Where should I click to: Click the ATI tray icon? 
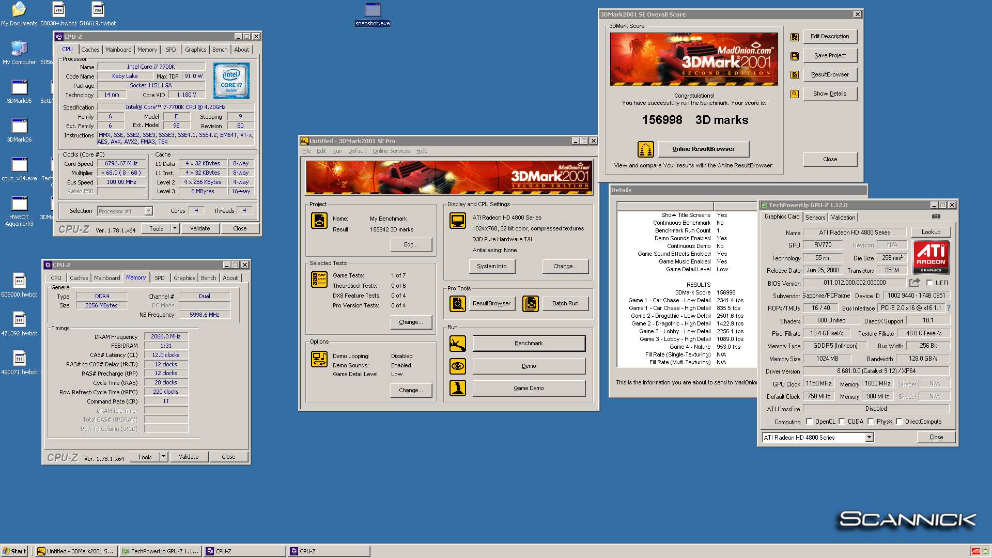coord(975,551)
